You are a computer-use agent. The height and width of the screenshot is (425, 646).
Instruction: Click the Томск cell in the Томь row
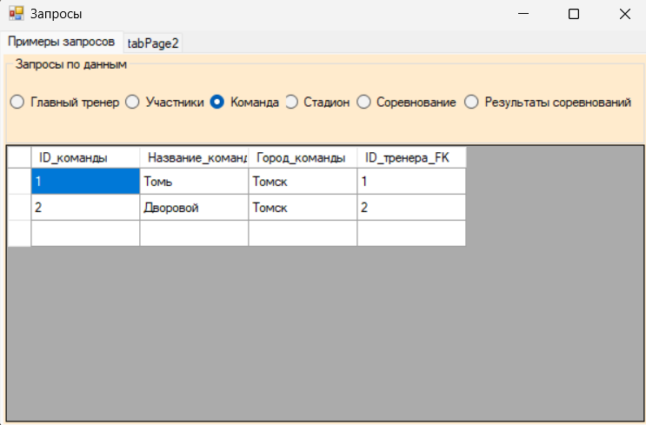click(303, 181)
